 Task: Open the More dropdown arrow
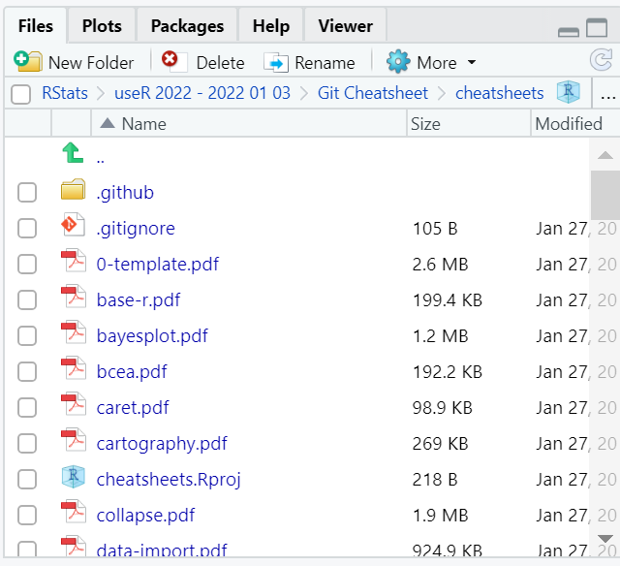pyautogui.click(x=472, y=62)
